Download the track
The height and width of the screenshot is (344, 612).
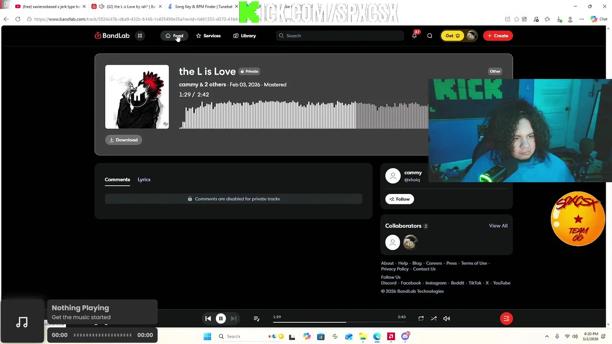click(x=123, y=140)
